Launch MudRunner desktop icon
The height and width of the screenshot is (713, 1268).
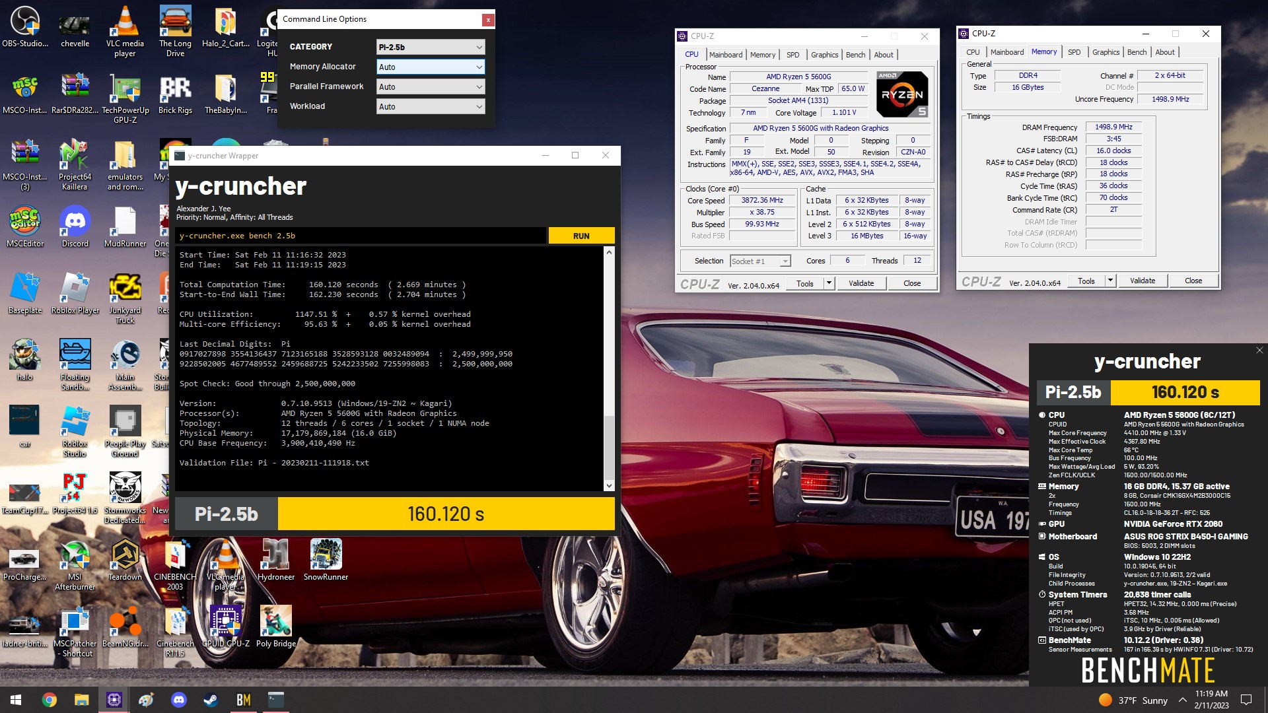pos(125,226)
